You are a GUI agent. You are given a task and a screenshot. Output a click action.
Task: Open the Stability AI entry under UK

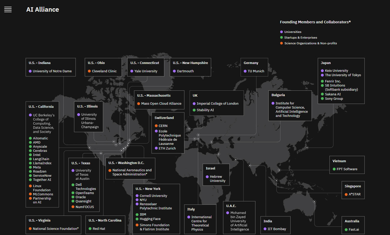pos(205,110)
